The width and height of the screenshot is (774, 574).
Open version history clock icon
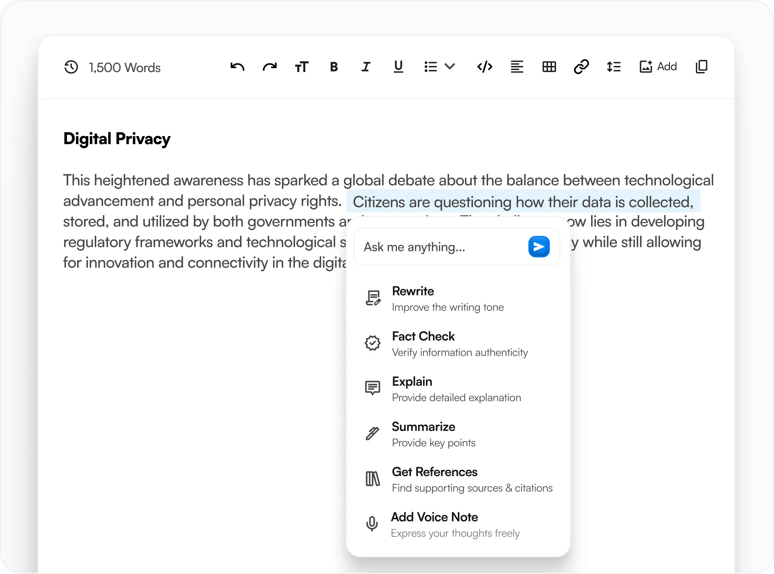(x=71, y=67)
